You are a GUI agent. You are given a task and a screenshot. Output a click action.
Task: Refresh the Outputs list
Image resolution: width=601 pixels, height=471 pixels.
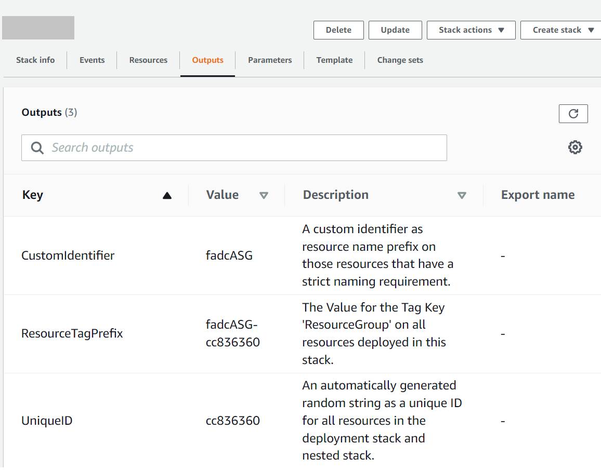point(573,113)
